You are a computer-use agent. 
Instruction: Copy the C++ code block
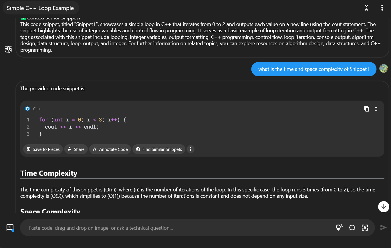[366, 109]
